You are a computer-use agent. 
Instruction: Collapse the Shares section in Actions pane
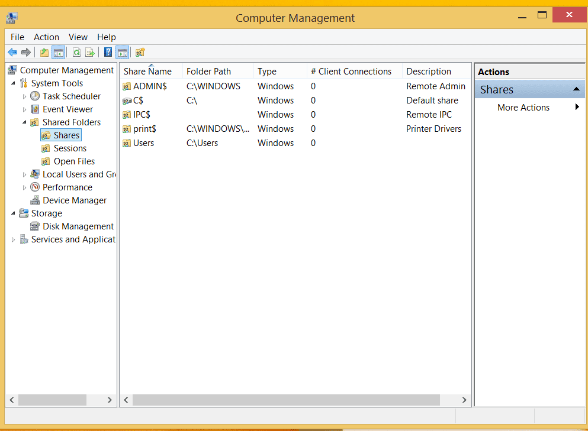(576, 89)
